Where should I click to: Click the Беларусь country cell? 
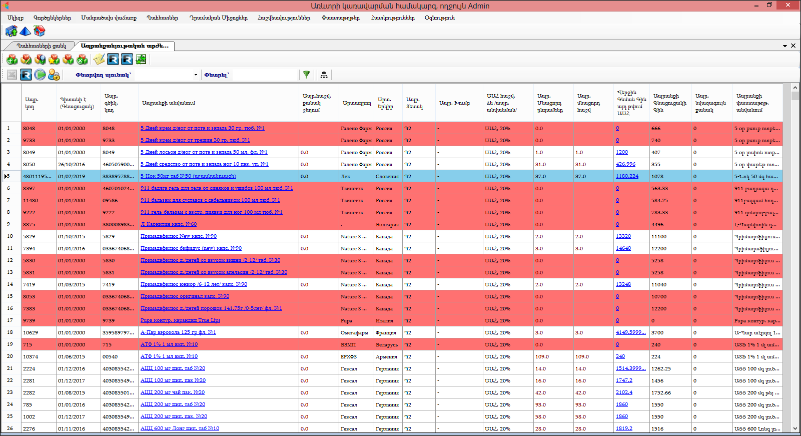tap(388, 344)
